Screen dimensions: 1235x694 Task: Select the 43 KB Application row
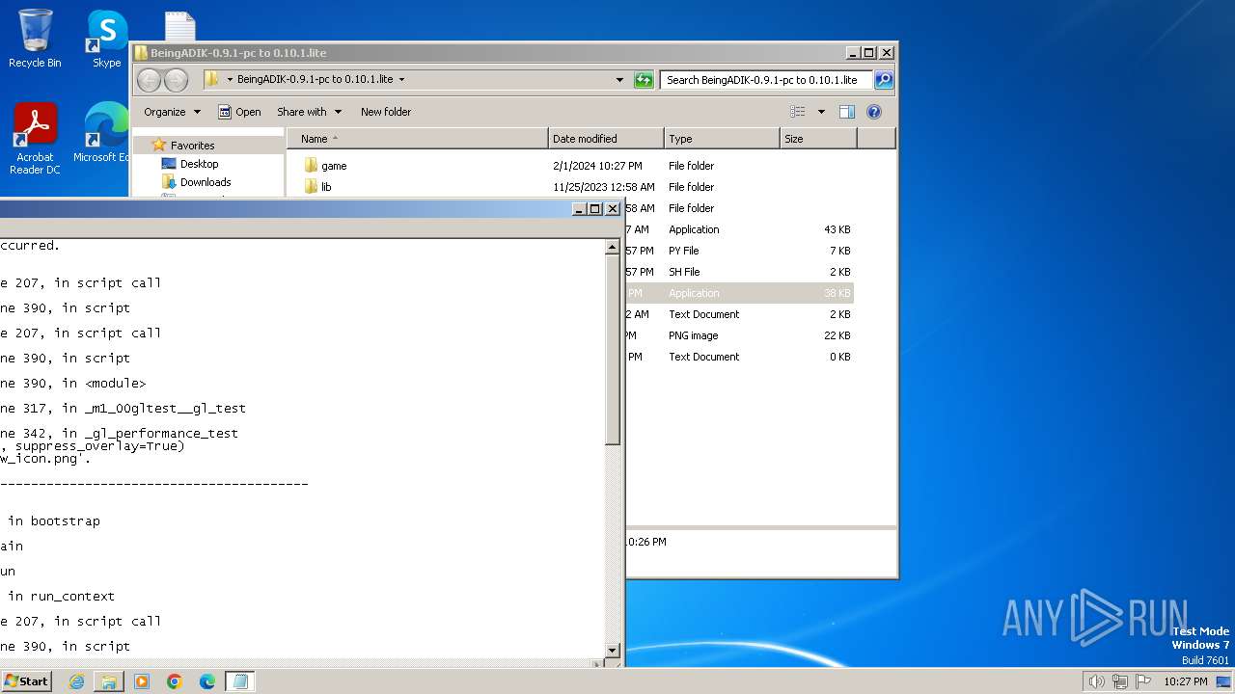740,229
